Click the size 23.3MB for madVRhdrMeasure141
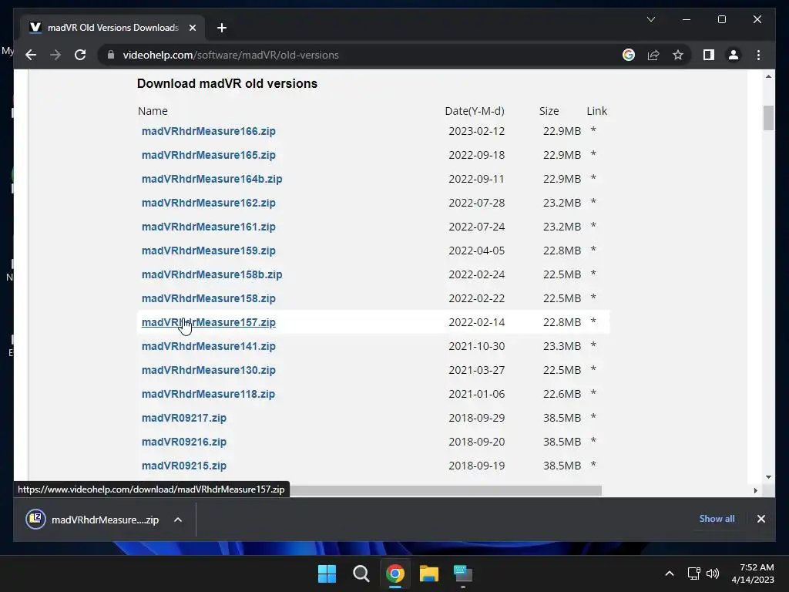Image resolution: width=789 pixels, height=592 pixels. 562,346
